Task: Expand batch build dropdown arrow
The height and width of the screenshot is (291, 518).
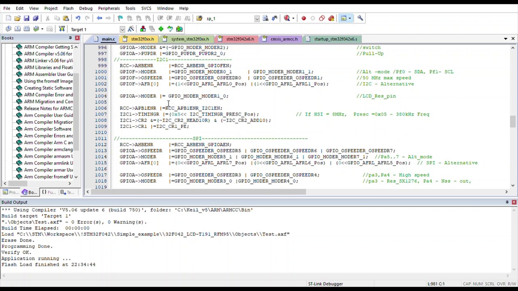Action: pyautogui.click(x=41, y=29)
